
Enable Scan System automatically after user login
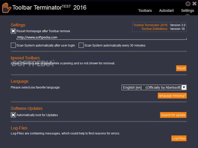tap(13, 45)
